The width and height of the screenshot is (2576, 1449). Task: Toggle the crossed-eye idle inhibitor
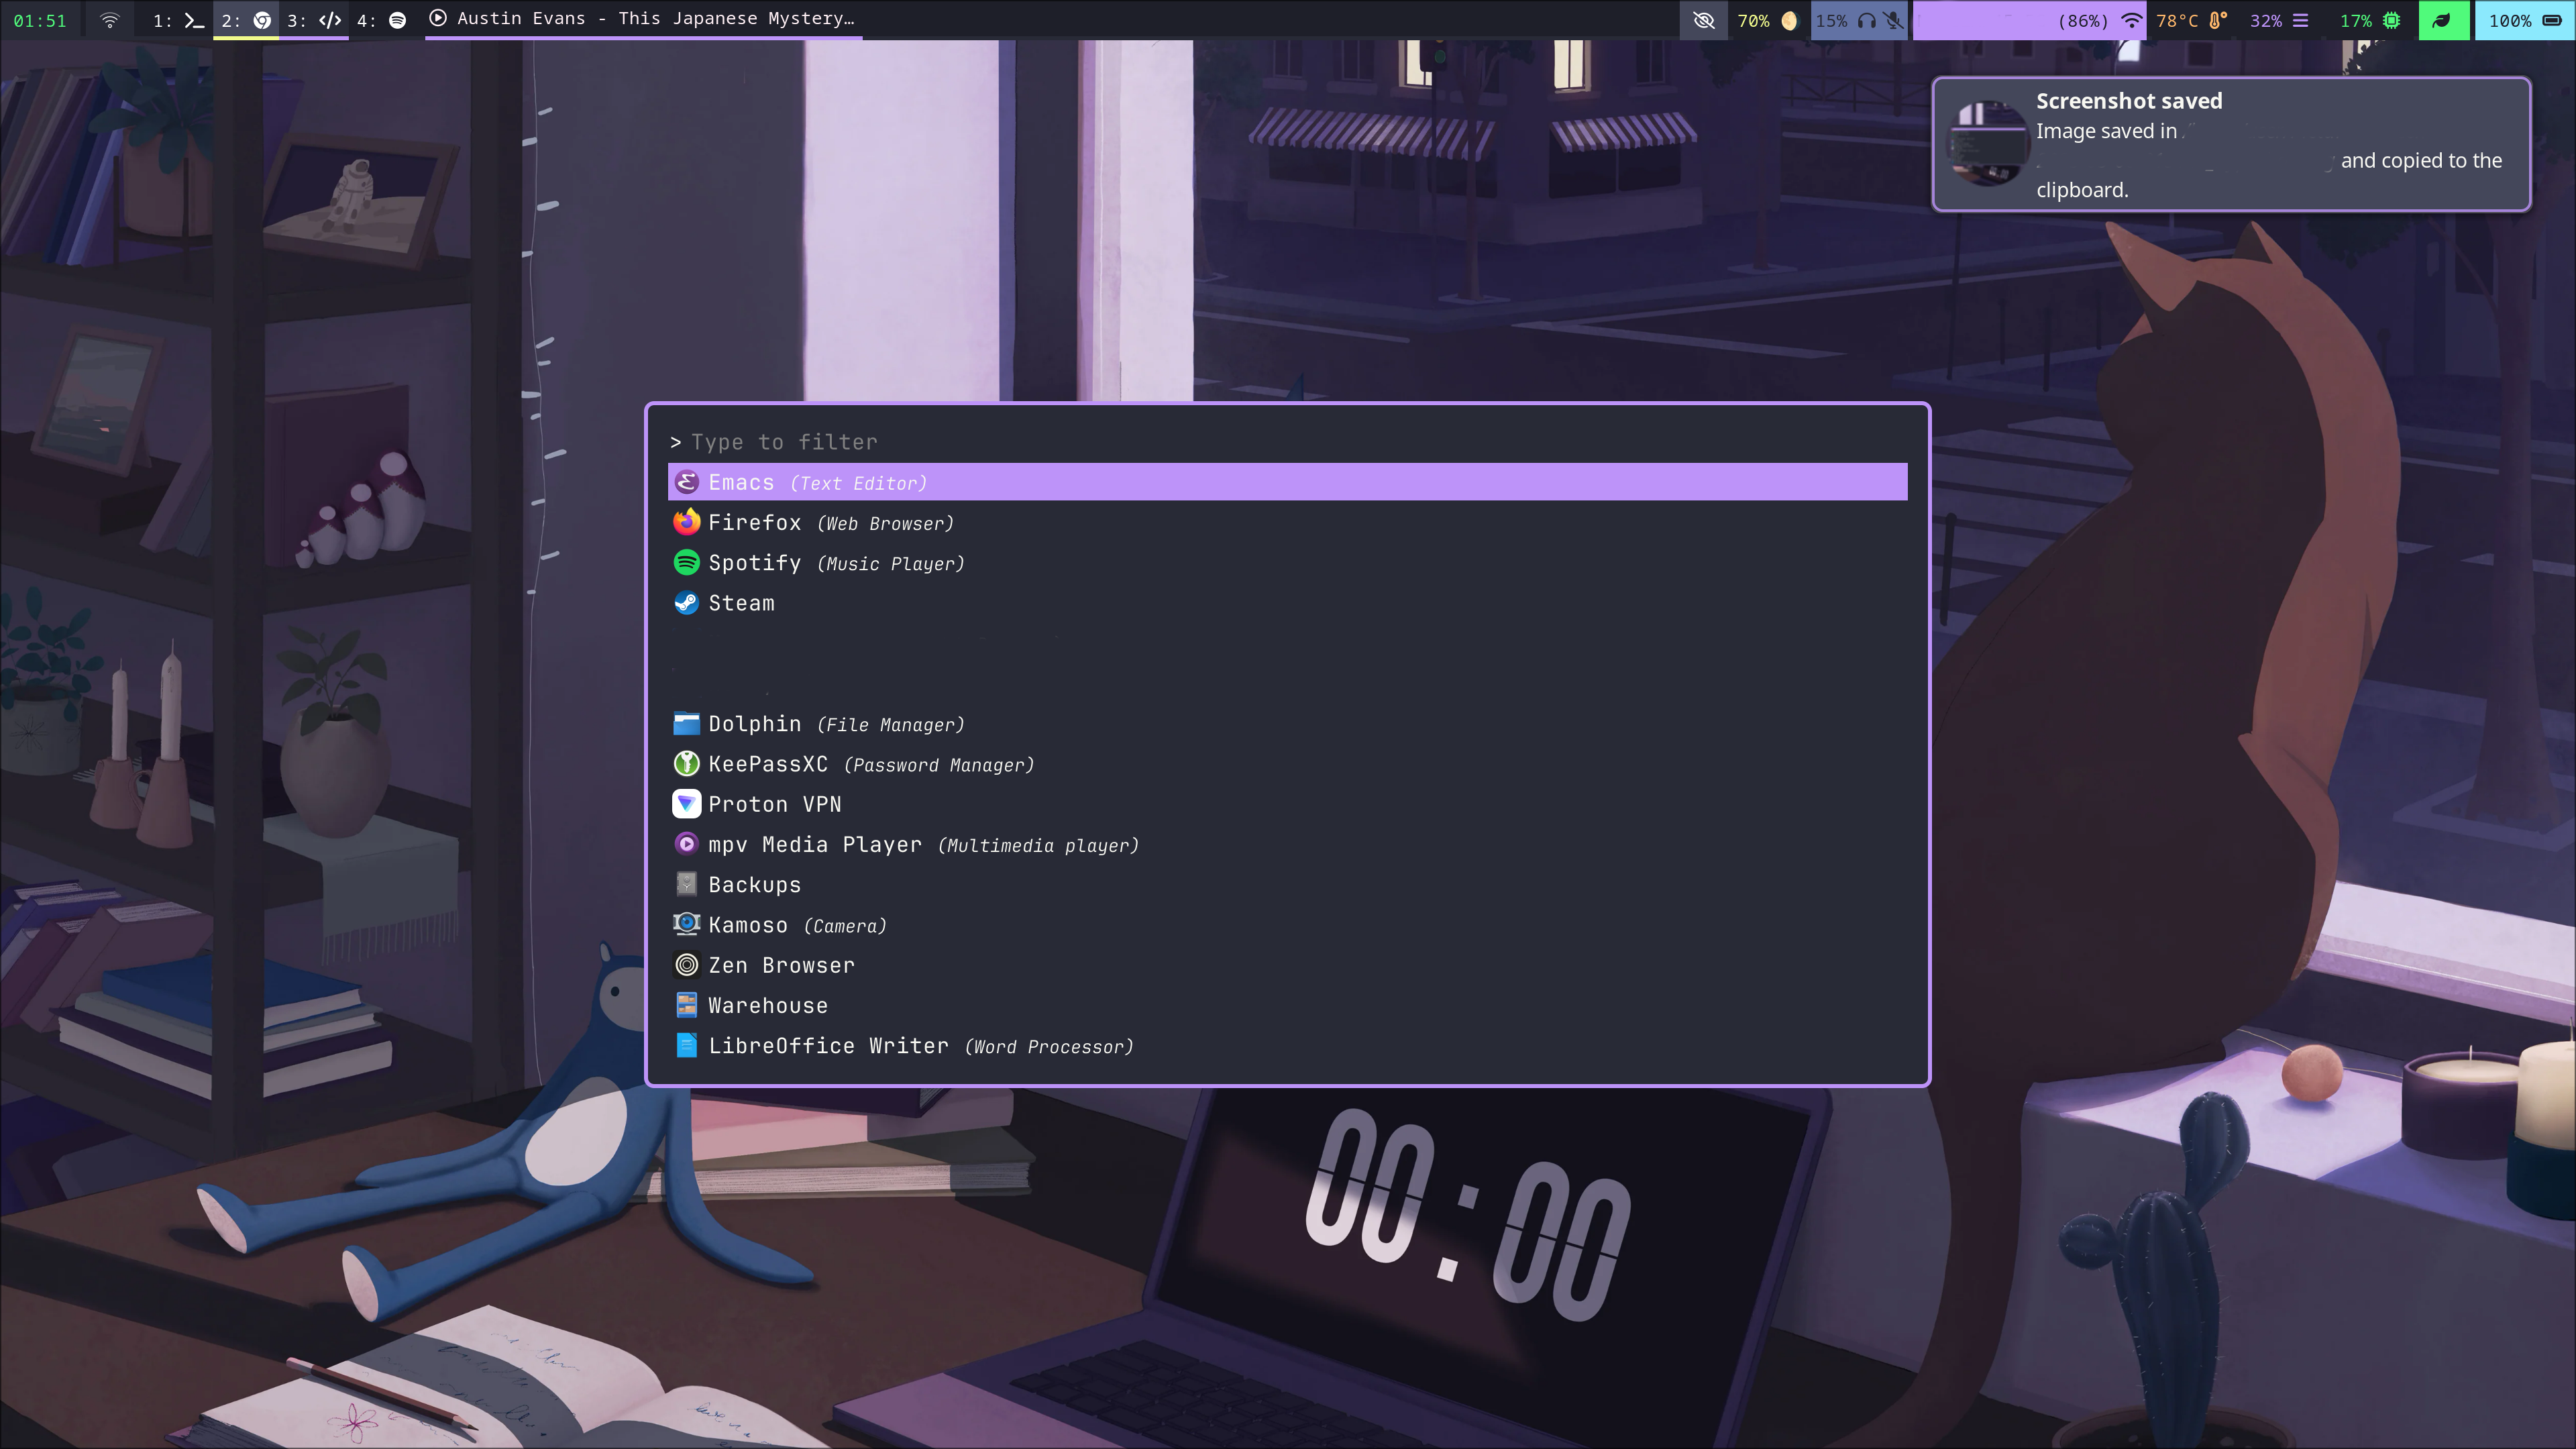(x=1704, y=20)
